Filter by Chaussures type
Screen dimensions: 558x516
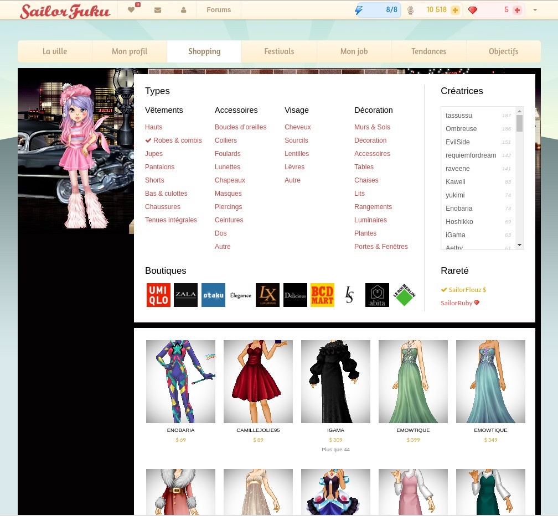click(162, 207)
